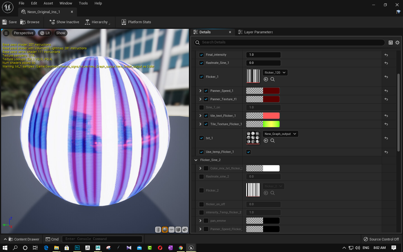
Task: Browse to asset in Content Browser
Action: click(x=30, y=22)
